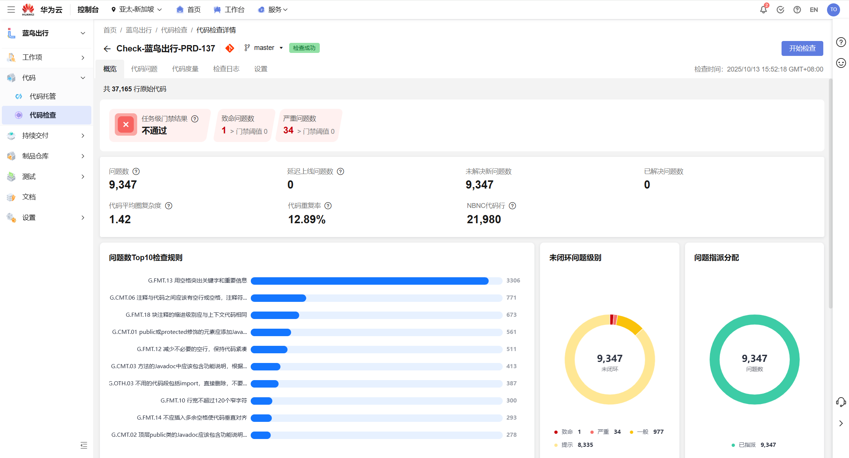The width and height of the screenshot is (849, 458).
Task: Switch to the 代码问题 tab
Action: (x=144, y=69)
